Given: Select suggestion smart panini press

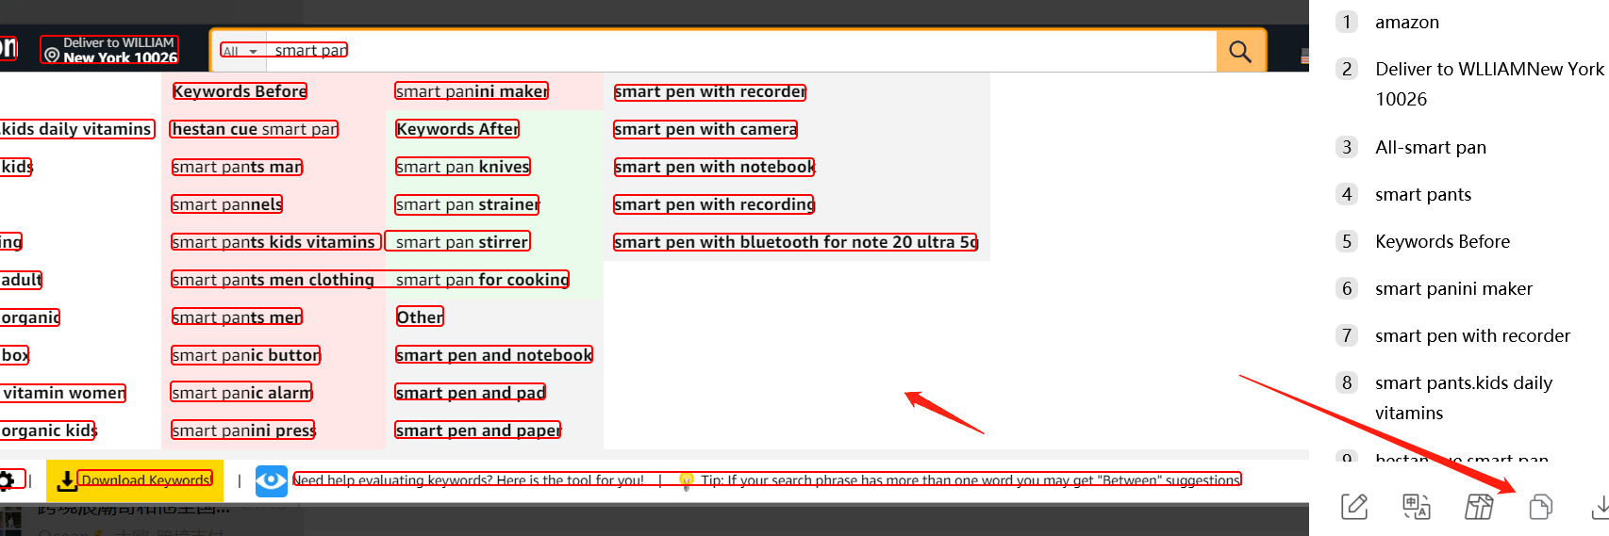Looking at the screenshot, I should coord(244,430).
